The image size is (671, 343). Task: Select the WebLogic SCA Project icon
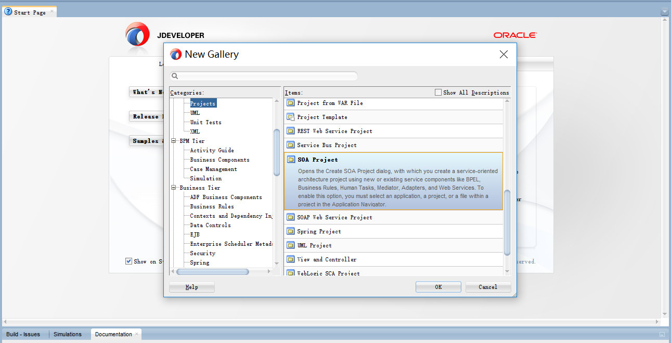tap(290, 272)
